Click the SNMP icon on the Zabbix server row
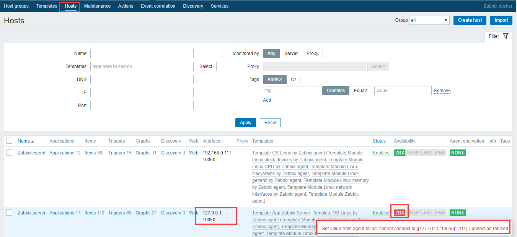The image size is (517, 237). 414,213
